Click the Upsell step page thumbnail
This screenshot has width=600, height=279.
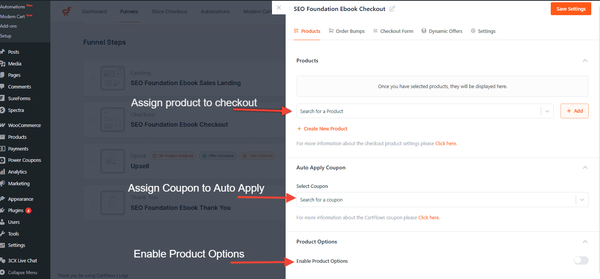(x=112, y=161)
